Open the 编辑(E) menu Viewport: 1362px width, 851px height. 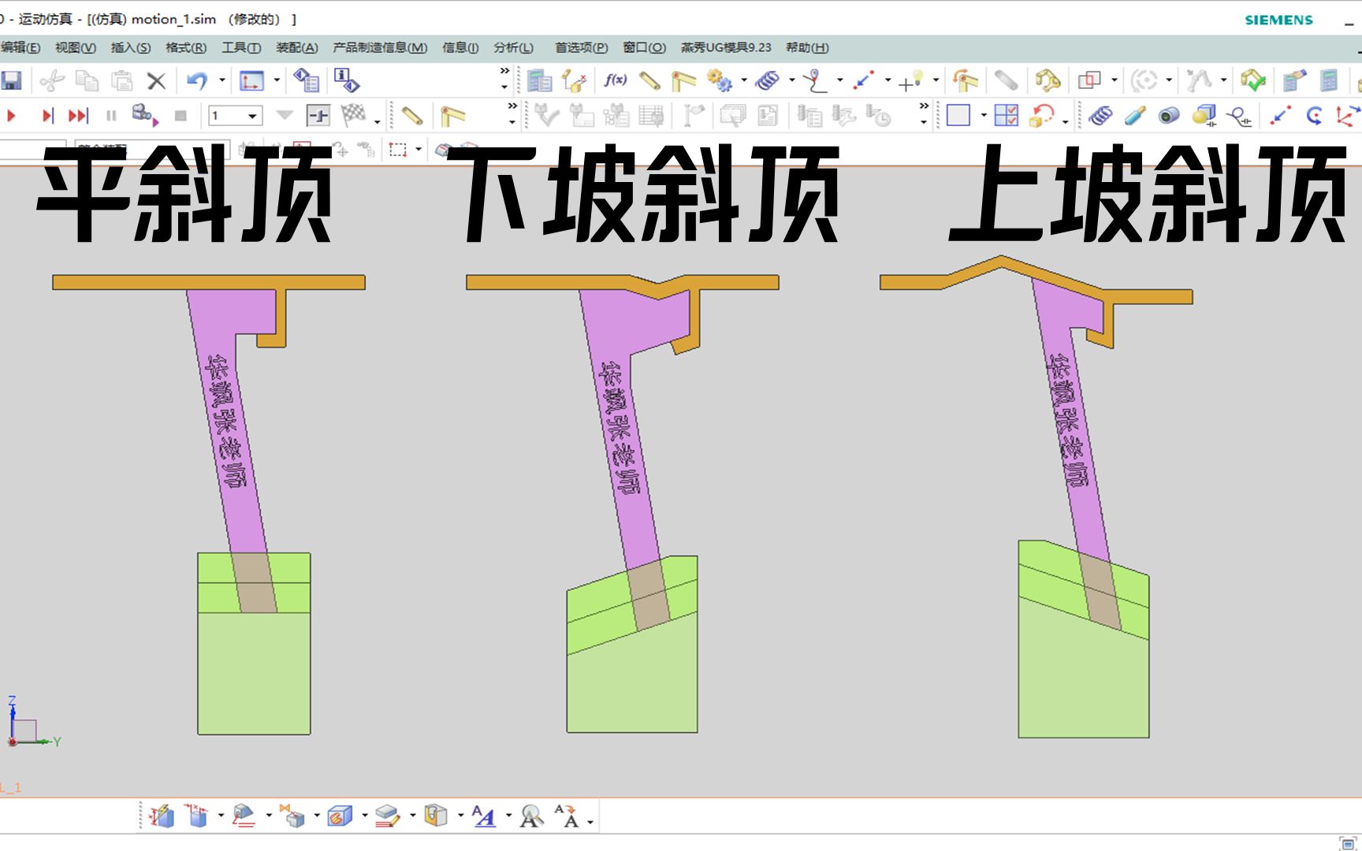20,47
